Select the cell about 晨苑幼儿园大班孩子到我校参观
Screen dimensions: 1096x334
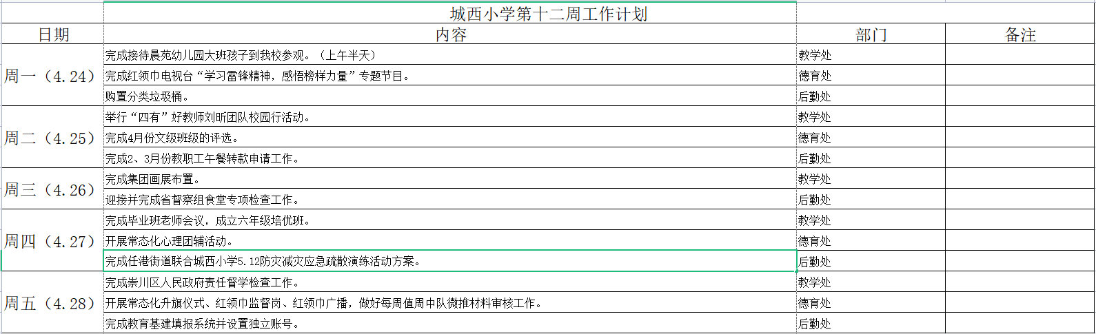450,54
